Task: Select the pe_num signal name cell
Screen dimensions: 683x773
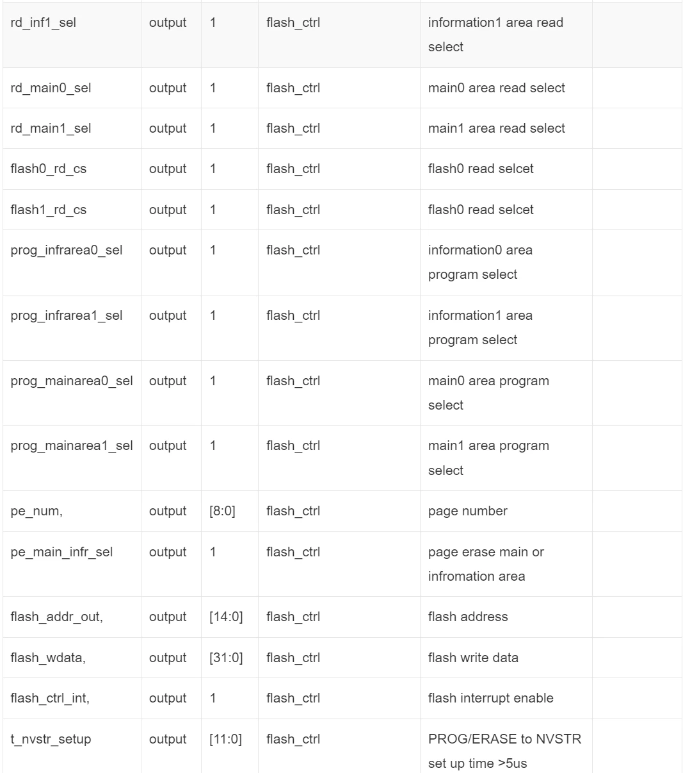Action: [36, 511]
